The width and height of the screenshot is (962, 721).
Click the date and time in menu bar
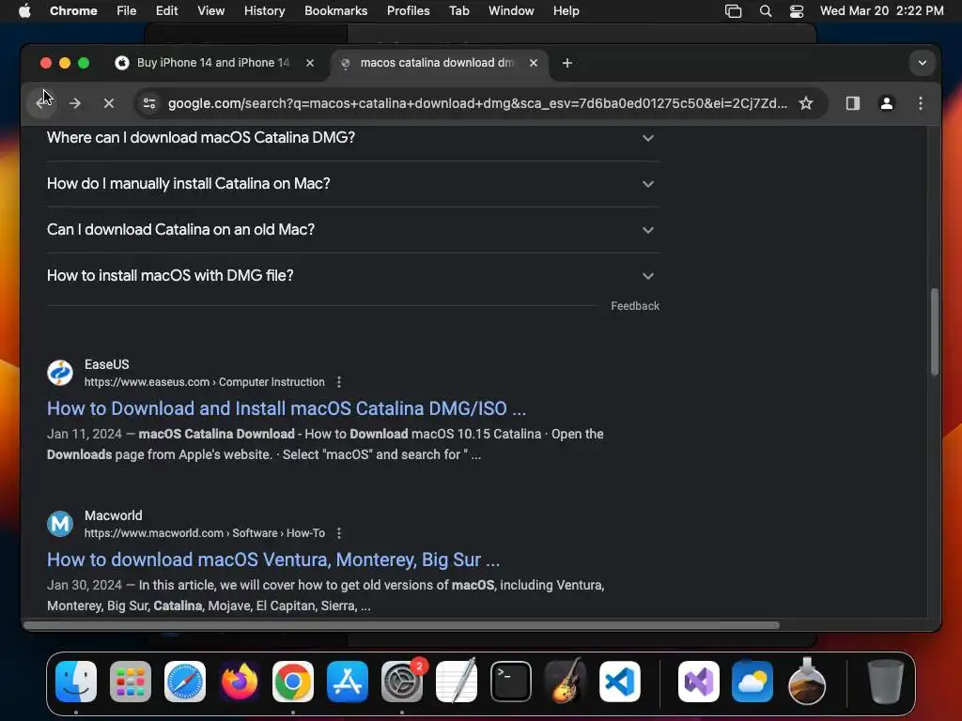pos(881,11)
